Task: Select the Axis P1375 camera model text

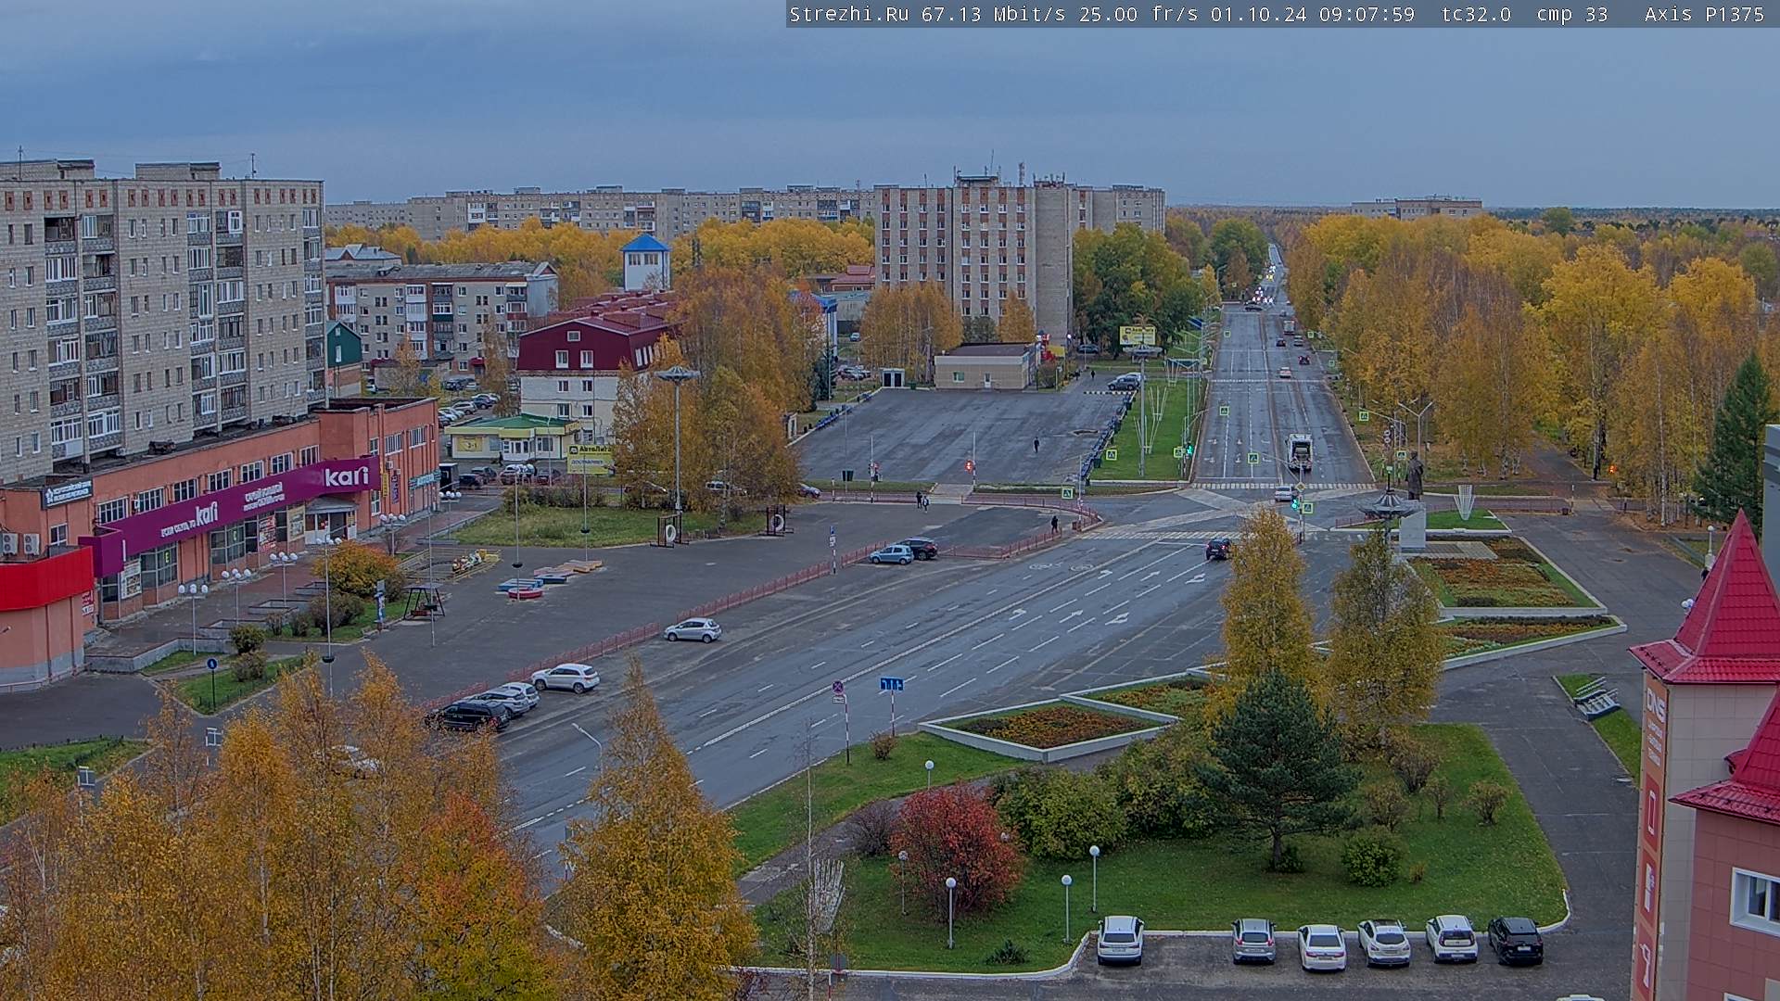Action: click(1704, 14)
